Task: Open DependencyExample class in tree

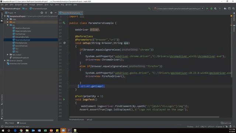Action: pyautogui.click(x=21, y=31)
